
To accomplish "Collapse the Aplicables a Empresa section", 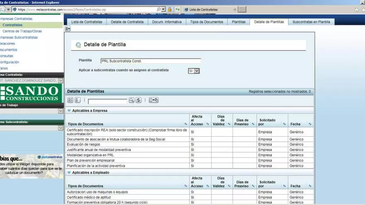I will click(x=69, y=111).
